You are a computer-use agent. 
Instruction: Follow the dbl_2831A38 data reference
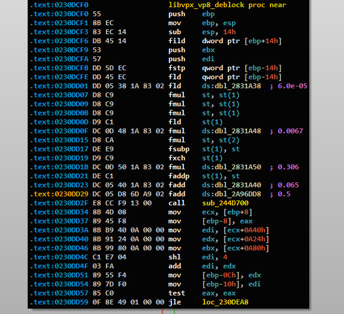tap(238, 86)
